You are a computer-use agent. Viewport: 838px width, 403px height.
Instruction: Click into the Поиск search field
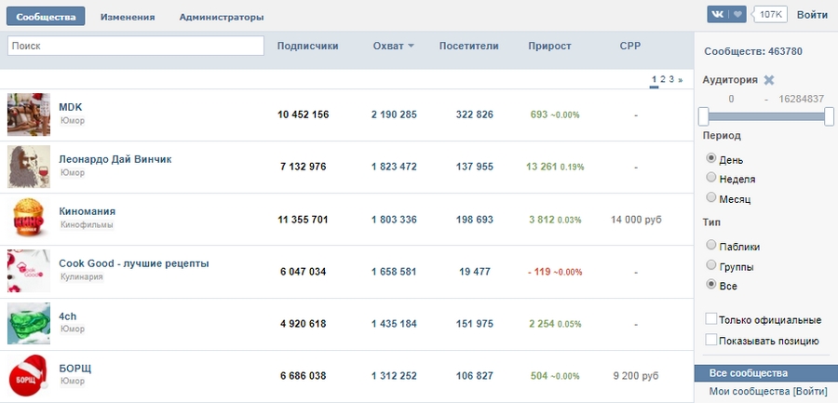[x=136, y=46]
